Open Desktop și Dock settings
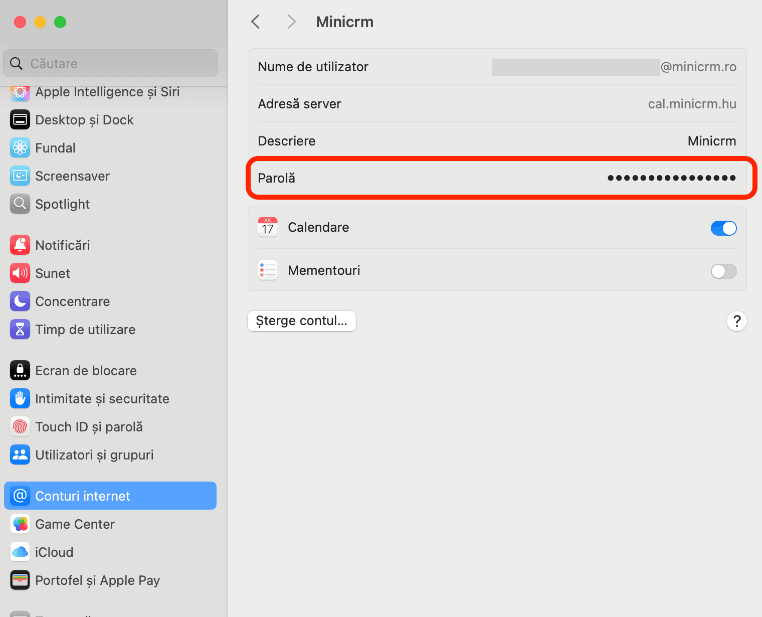762x617 pixels. 110,120
